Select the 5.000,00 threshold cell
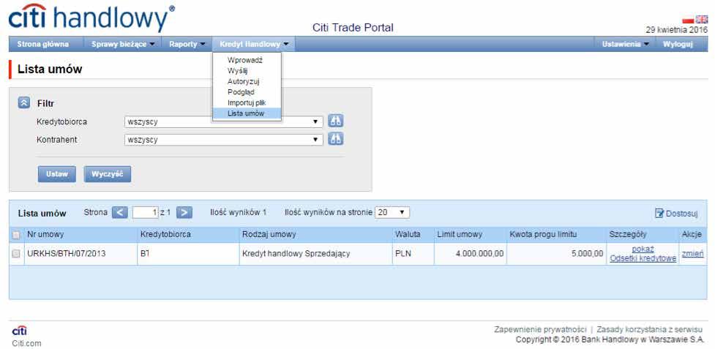 [556, 254]
